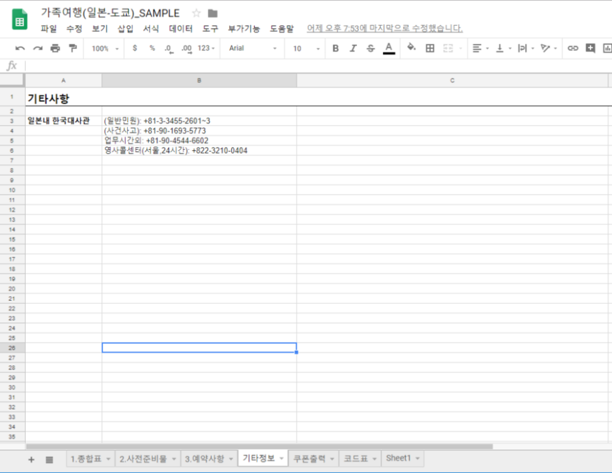Add a new sheet with plus button
Image resolution: width=612 pixels, height=473 pixels.
click(x=31, y=460)
